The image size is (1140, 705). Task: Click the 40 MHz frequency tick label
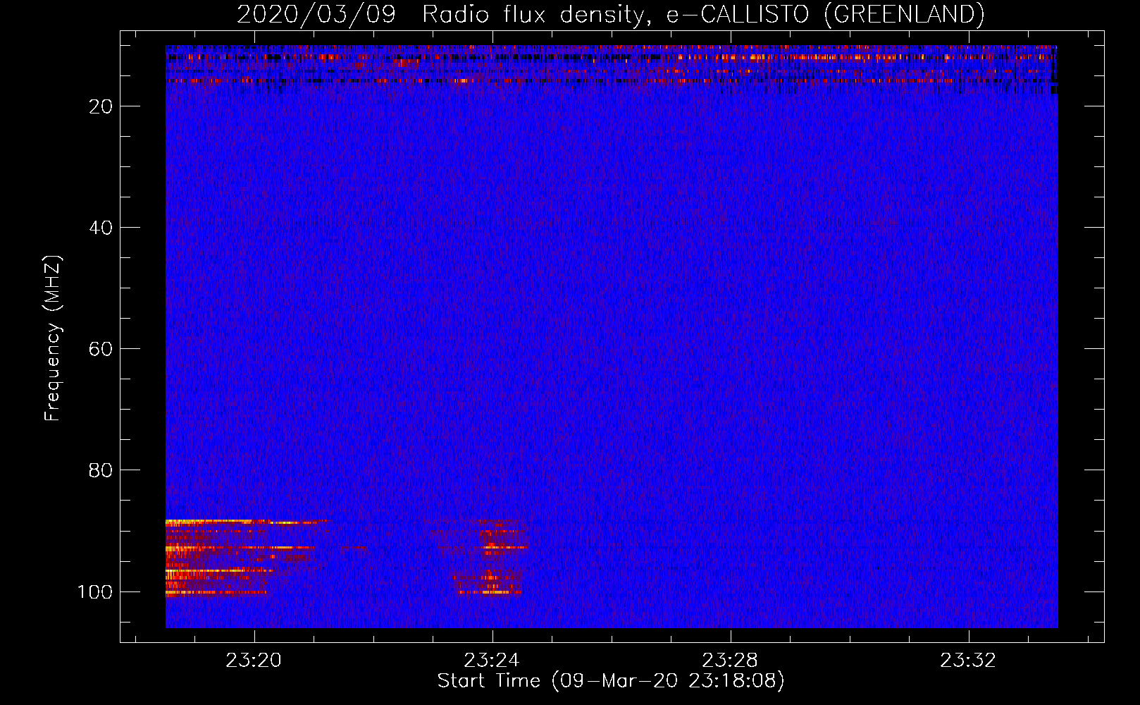[101, 228]
